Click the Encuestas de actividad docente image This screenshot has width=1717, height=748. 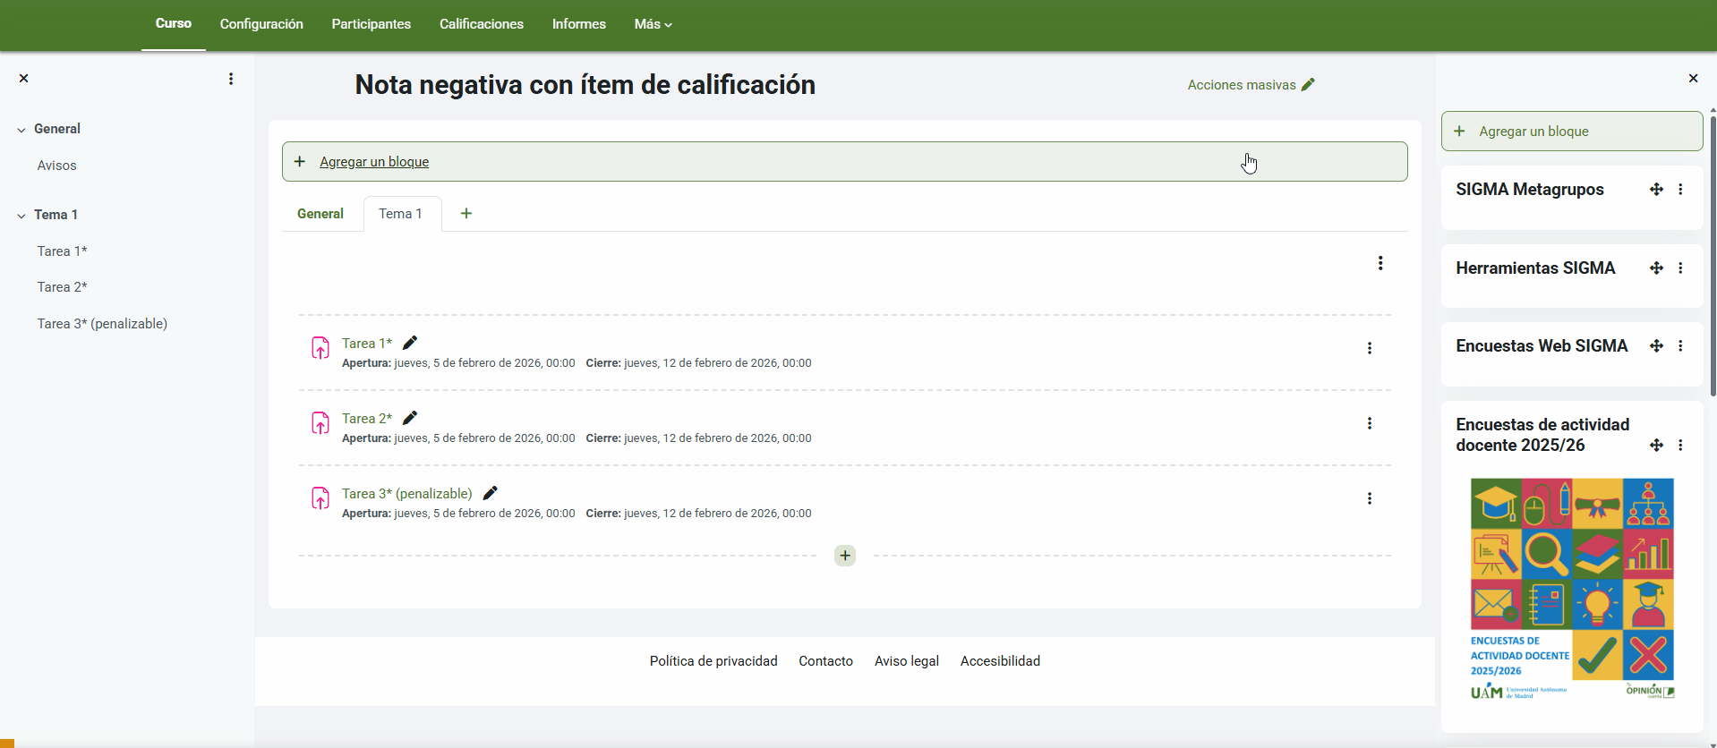click(1573, 590)
